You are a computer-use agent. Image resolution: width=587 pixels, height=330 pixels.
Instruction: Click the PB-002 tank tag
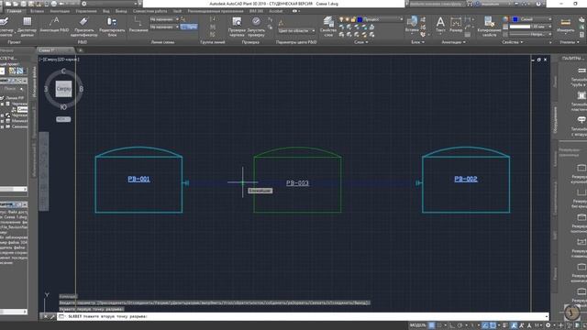466,180
